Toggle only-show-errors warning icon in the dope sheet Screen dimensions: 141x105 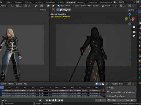click(x=103, y=84)
